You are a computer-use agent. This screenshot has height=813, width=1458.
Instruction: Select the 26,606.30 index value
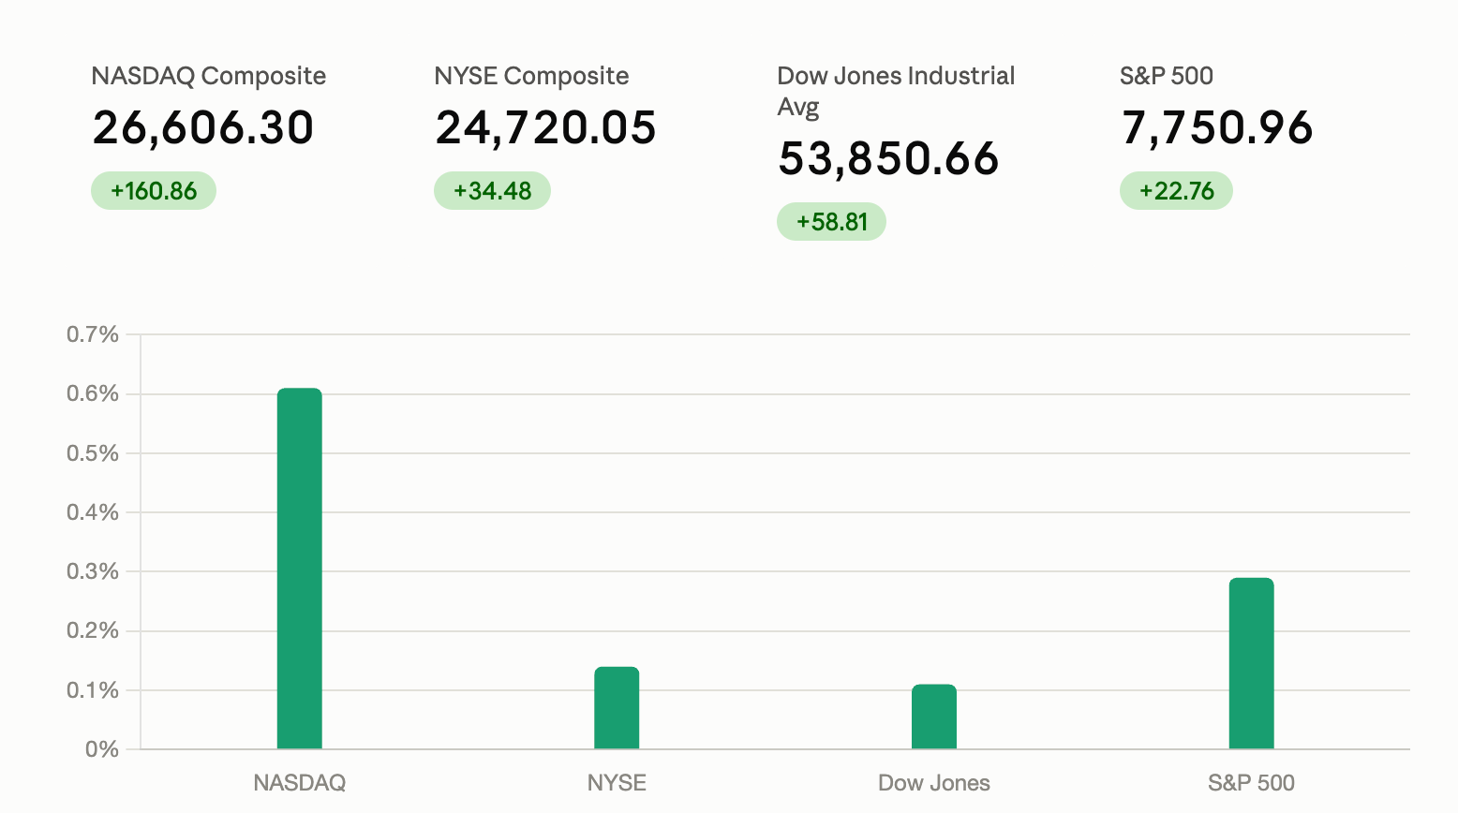pyautogui.click(x=203, y=127)
